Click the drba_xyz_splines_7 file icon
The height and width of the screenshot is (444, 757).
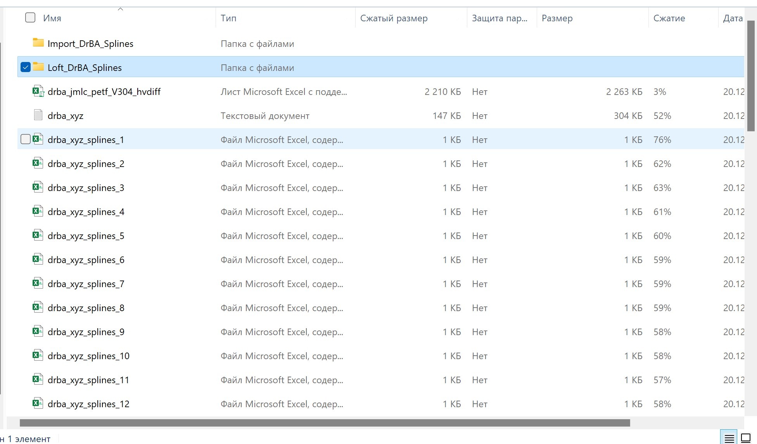pos(38,283)
